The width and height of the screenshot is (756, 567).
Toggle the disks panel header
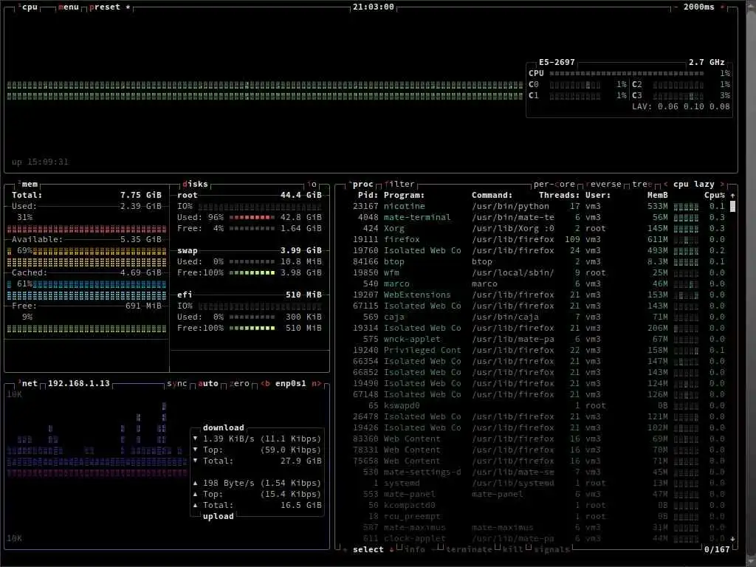point(195,184)
